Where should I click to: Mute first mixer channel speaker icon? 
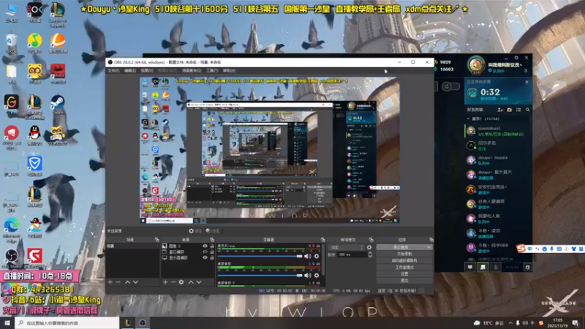(x=307, y=257)
